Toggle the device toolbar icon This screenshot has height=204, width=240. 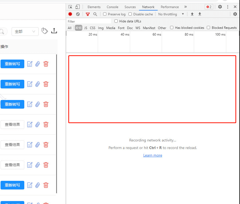tap(77, 7)
